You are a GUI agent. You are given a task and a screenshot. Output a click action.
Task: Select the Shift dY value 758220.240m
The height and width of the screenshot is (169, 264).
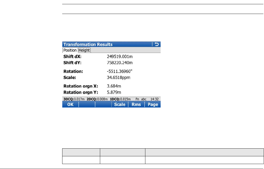(x=120, y=63)
